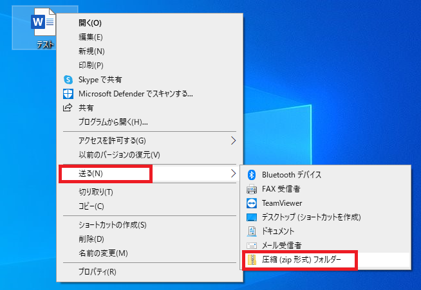Click the Bluetooth icon in the submenu
The image size is (421, 290).
coord(252,175)
